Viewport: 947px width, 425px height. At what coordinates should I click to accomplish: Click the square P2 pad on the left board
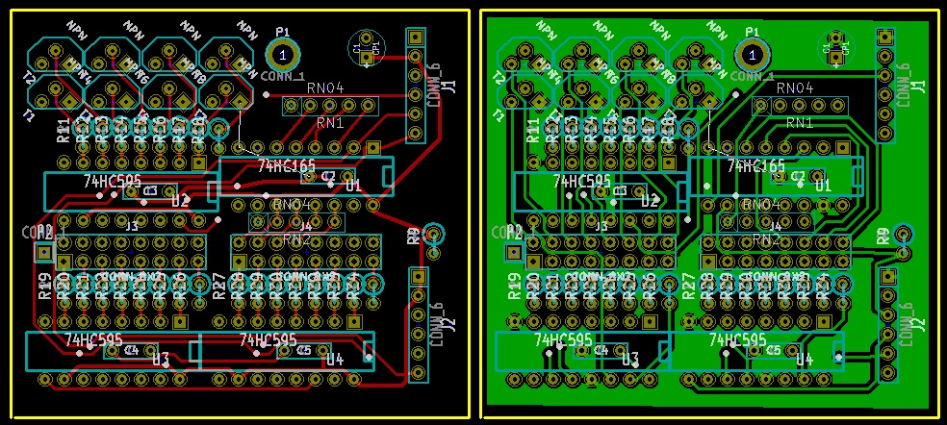pos(43,253)
